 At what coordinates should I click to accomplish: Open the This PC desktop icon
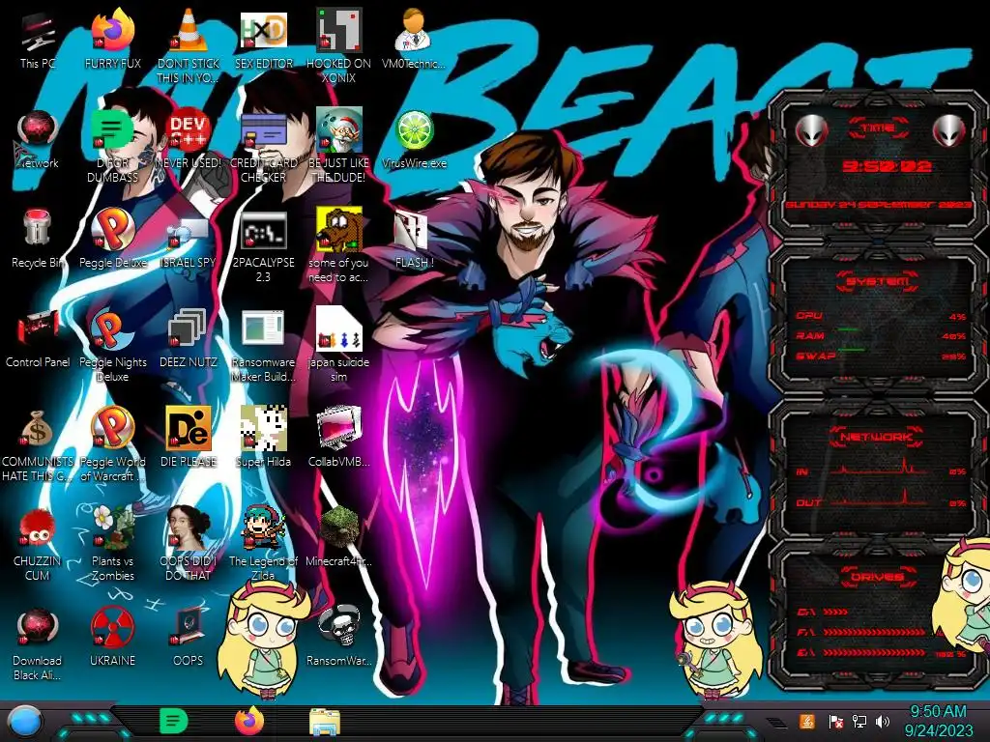click(x=38, y=41)
